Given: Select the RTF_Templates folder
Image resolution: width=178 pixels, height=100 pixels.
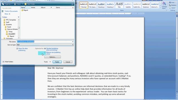Looking at the screenshot, I should [10, 20].
